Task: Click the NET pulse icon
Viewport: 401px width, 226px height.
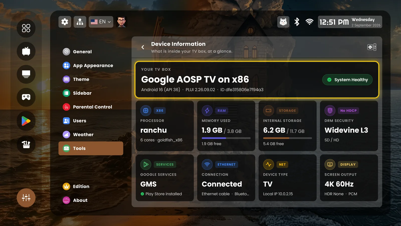Action: [268, 164]
